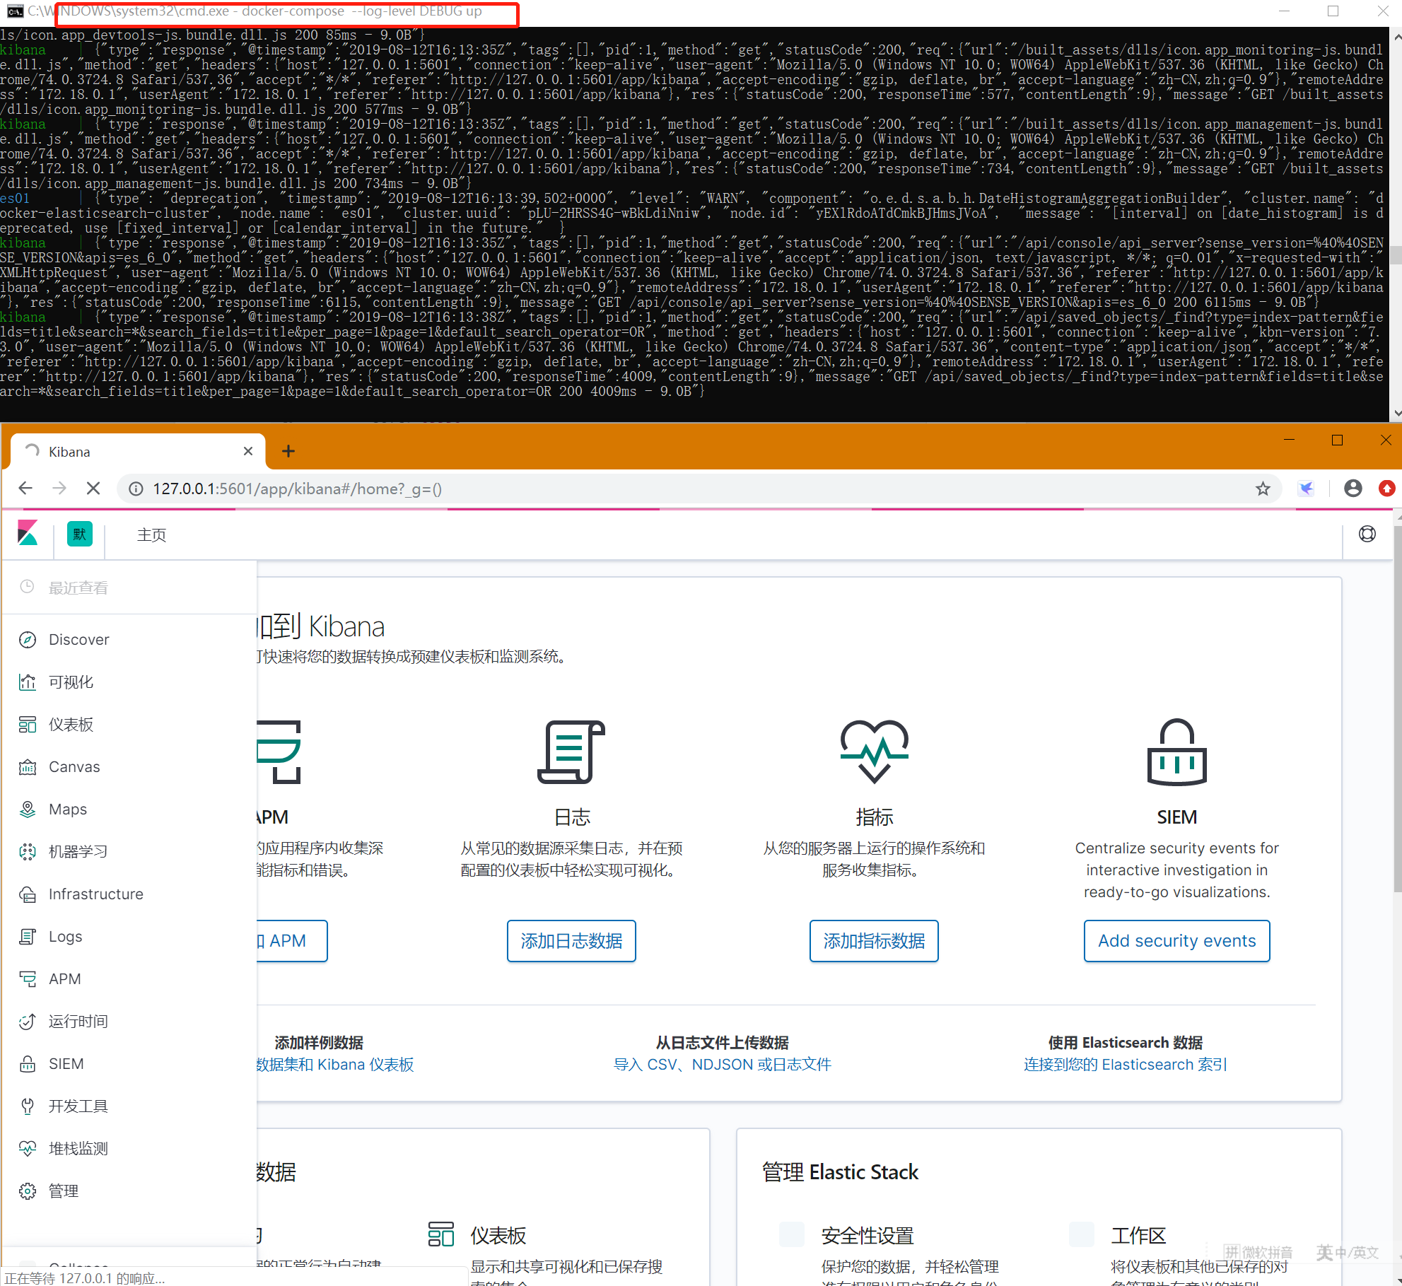Open the default space selector 默

[x=79, y=534]
